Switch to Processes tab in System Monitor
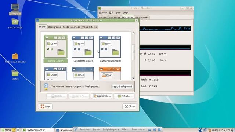Viewport: 235px width, 132px height. [115, 17]
